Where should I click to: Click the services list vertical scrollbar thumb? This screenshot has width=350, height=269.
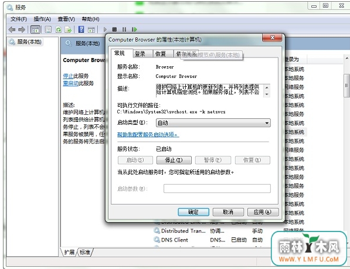click(346, 86)
